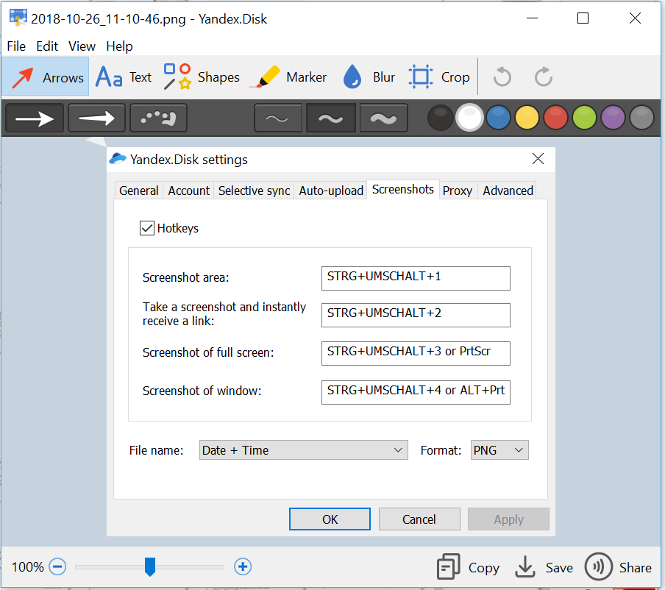Click the Cancel button
The image size is (665, 590).
[419, 519]
